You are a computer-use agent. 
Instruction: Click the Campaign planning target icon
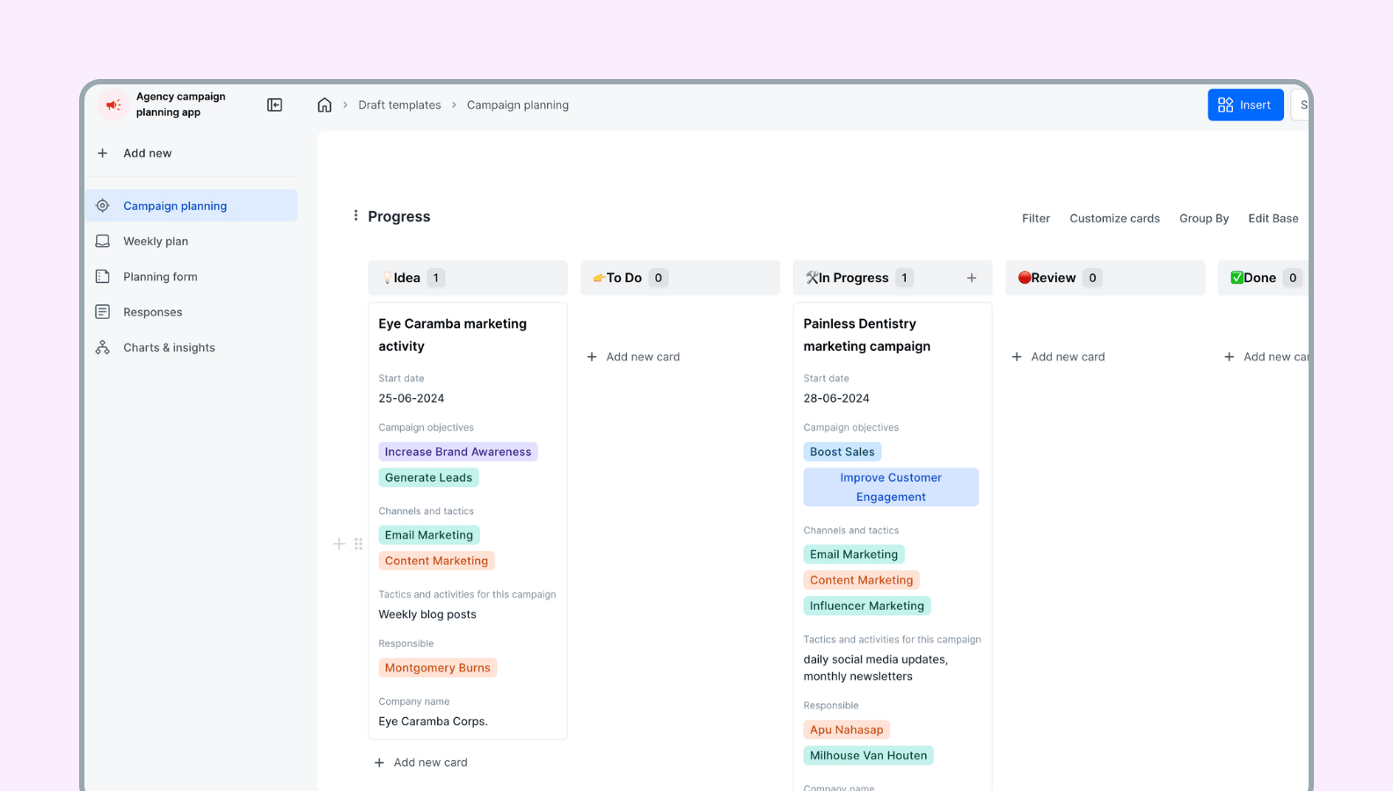[103, 206]
